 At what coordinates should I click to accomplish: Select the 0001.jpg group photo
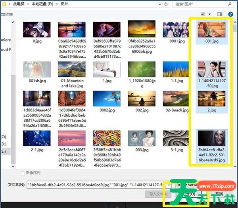point(176,30)
